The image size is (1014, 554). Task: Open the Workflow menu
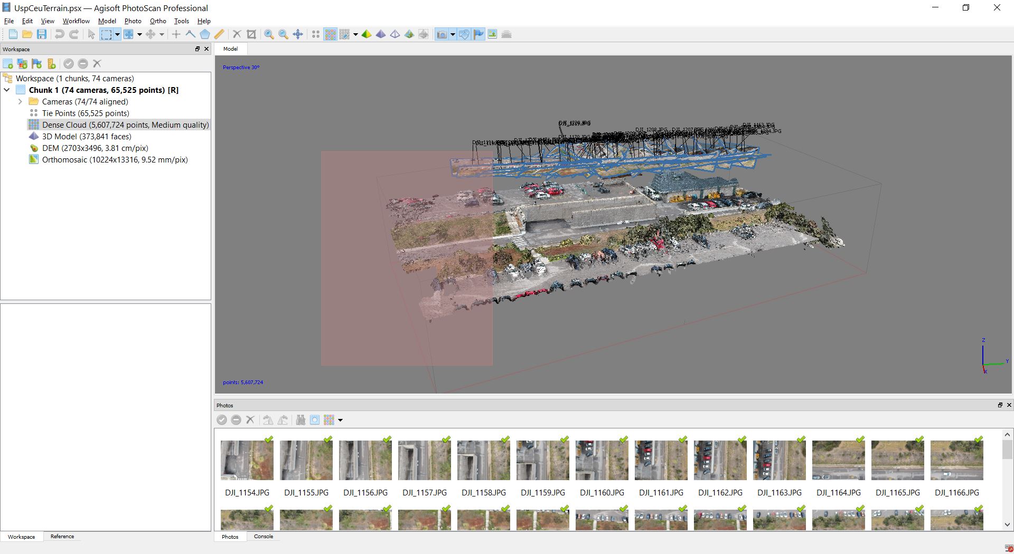(x=76, y=21)
